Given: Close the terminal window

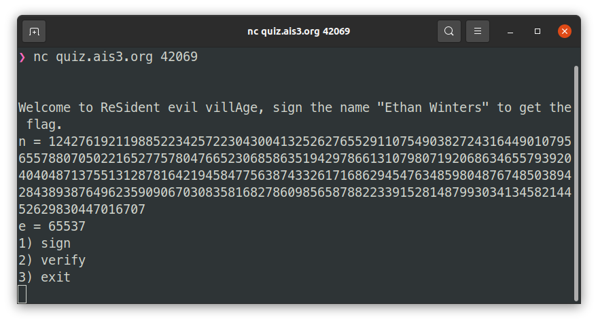Looking at the screenshot, I should pyautogui.click(x=564, y=31).
